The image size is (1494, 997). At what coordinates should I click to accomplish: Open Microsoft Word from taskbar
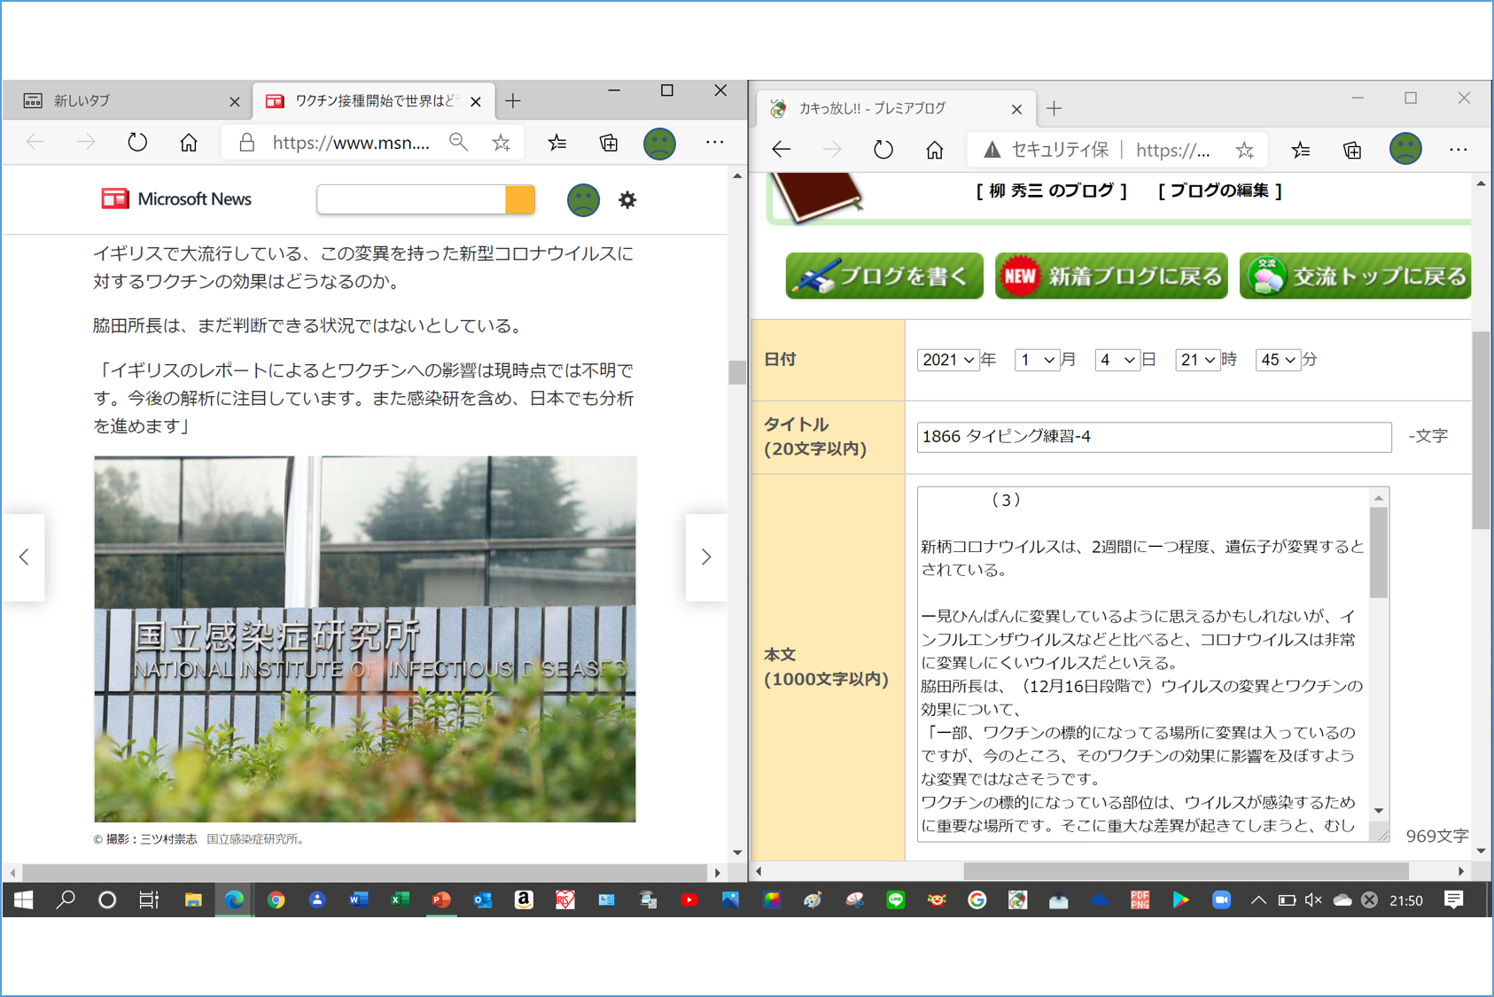(358, 900)
